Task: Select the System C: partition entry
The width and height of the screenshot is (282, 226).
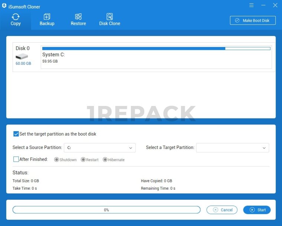Action: pyautogui.click(x=156, y=57)
